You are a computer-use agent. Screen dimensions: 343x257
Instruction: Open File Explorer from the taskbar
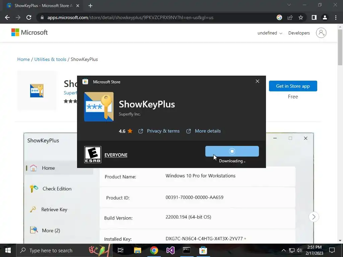[x=137, y=250]
